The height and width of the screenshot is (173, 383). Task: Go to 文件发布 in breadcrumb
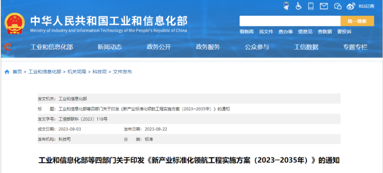(122, 72)
